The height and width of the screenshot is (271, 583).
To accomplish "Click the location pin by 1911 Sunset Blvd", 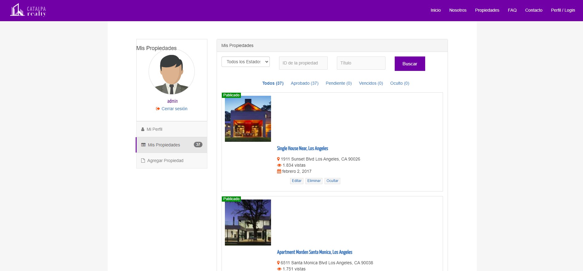I will tap(278, 159).
